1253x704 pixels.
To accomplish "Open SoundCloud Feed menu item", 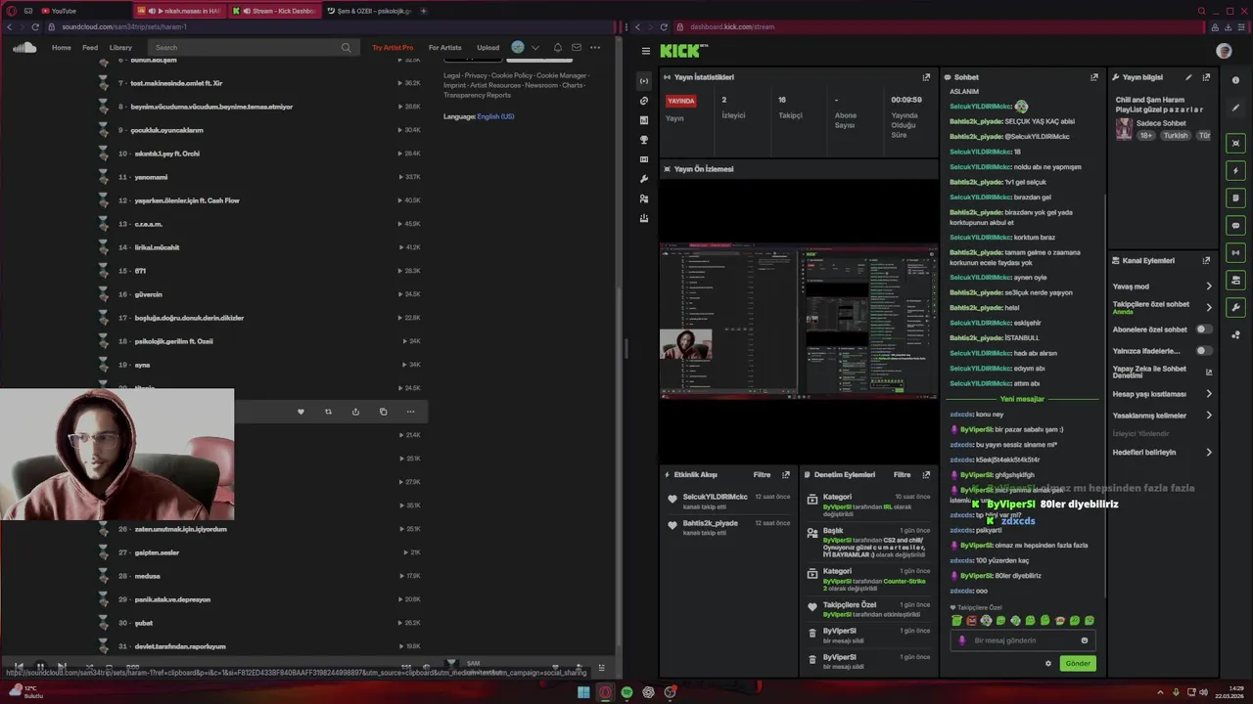I will (x=90, y=47).
